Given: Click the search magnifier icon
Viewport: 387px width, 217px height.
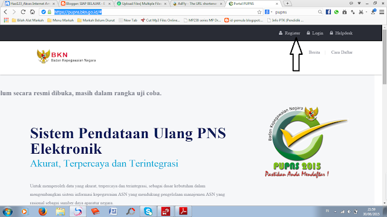Looking at the screenshot, I should point(320,12).
